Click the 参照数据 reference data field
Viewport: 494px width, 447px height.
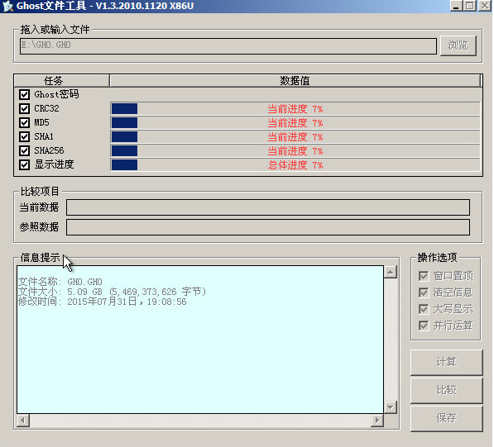pyautogui.click(x=268, y=227)
